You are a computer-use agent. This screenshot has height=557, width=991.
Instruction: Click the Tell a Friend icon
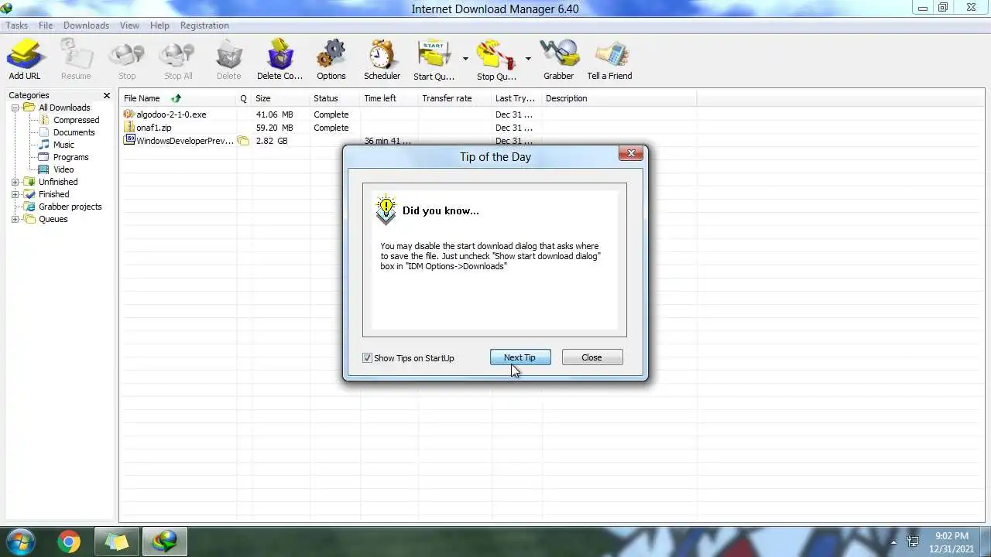click(609, 60)
